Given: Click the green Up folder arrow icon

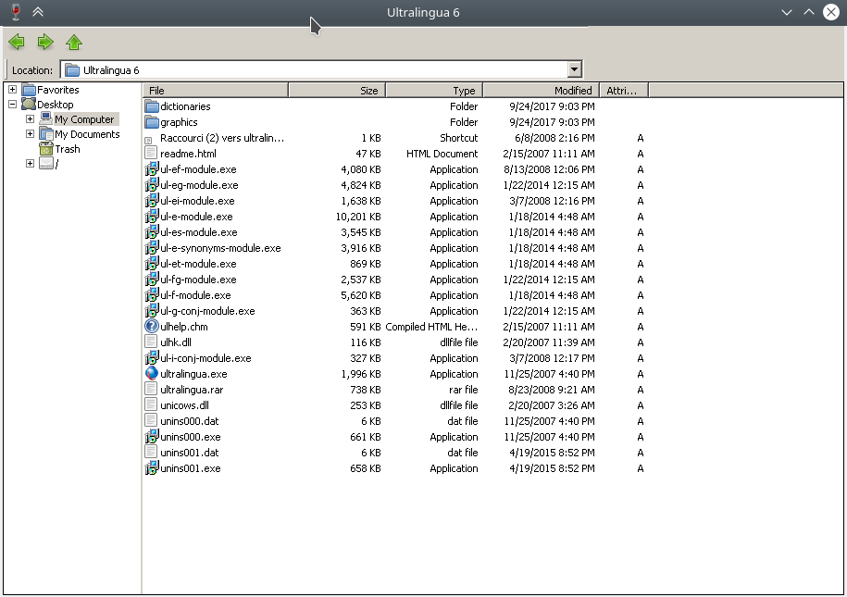Looking at the screenshot, I should (x=74, y=42).
